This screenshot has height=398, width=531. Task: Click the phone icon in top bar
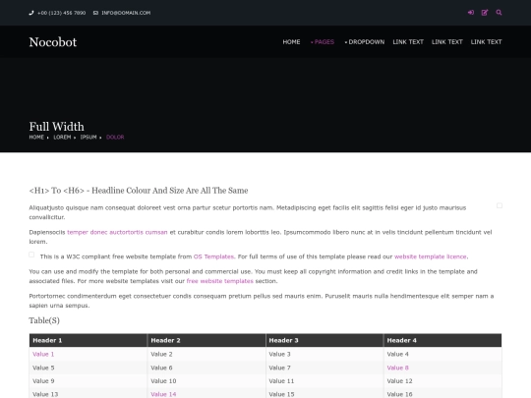point(31,13)
